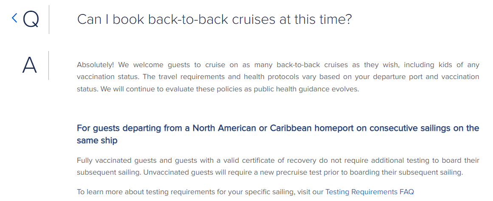Click the 'We will continue to evaluate' sentence
This screenshot has height=201, width=493.
pyautogui.click(x=230, y=89)
